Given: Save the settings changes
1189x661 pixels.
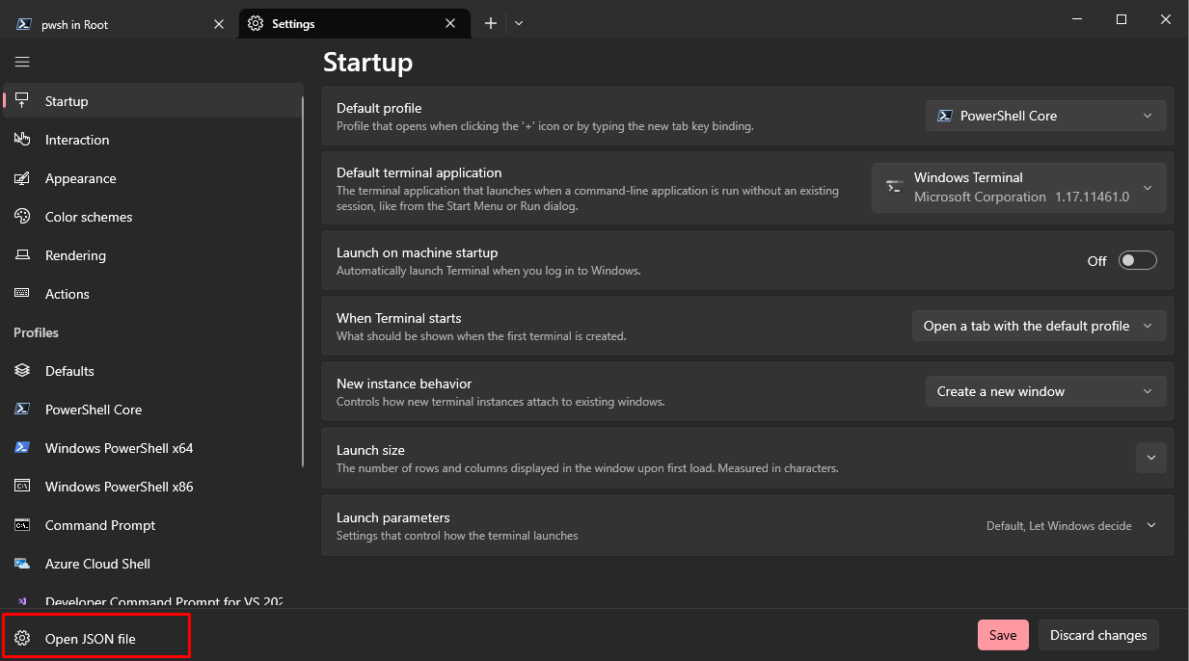Looking at the screenshot, I should (1003, 635).
